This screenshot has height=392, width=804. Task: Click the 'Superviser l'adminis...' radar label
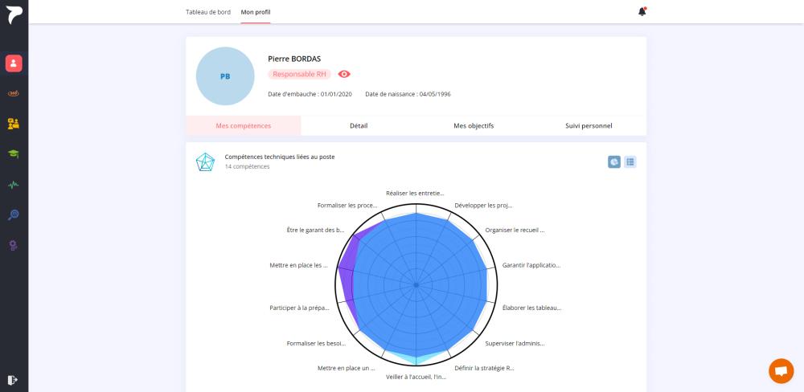pyautogui.click(x=515, y=343)
